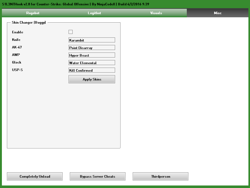This screenshot has height=188, width=250.
Task: Click the 'AK-47' label
Action: (x=17, y=47)
